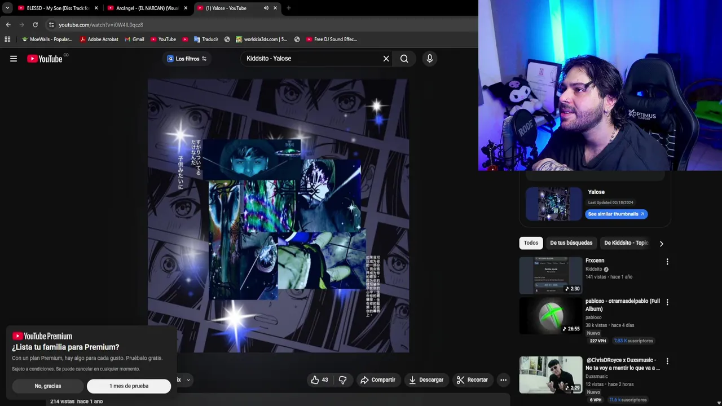
Task: Open the unlabeled red YouTube bookmark icon
Action: coord(185,39)
